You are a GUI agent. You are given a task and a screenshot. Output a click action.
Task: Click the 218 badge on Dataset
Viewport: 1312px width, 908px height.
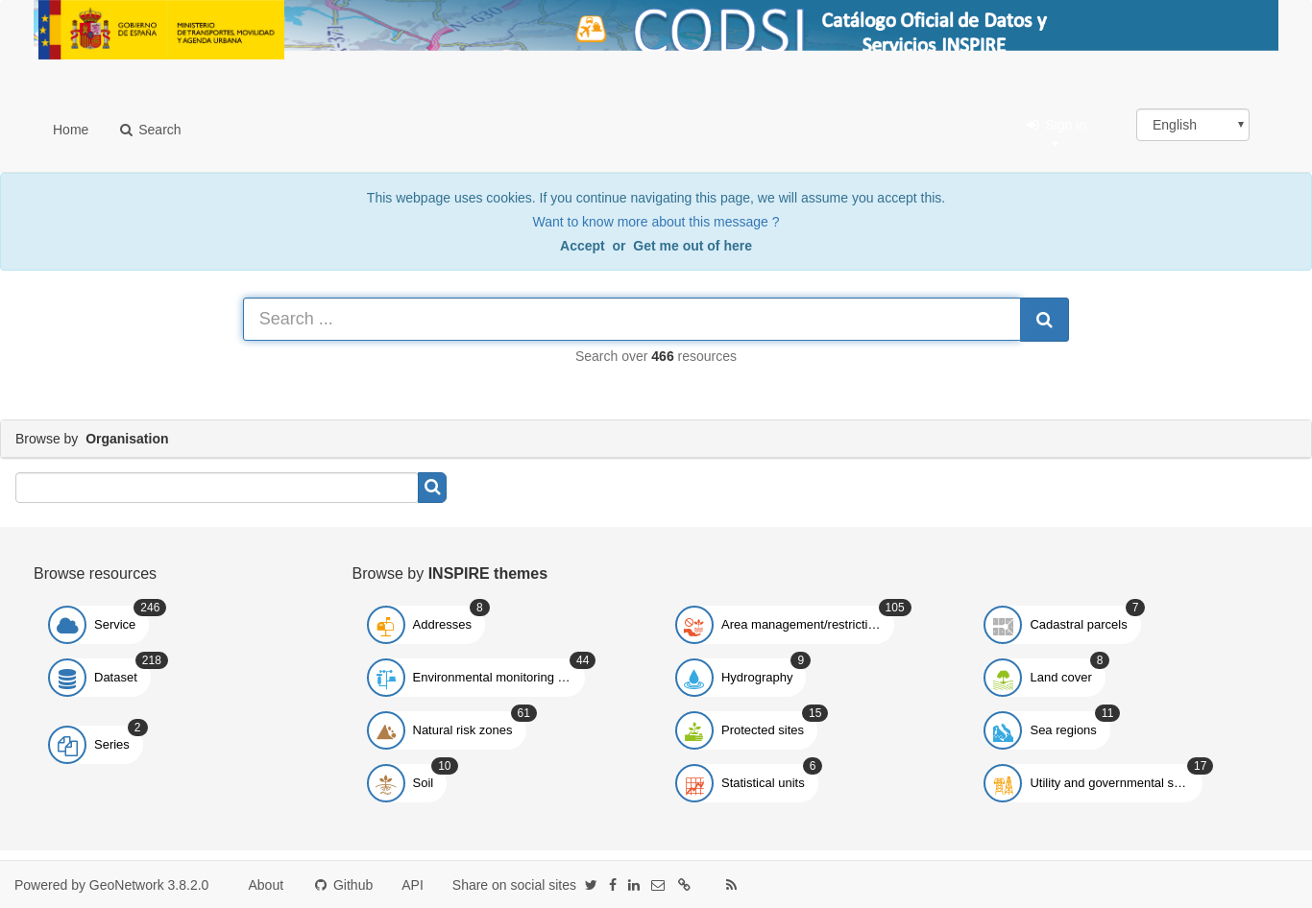[x=152, y=660]
